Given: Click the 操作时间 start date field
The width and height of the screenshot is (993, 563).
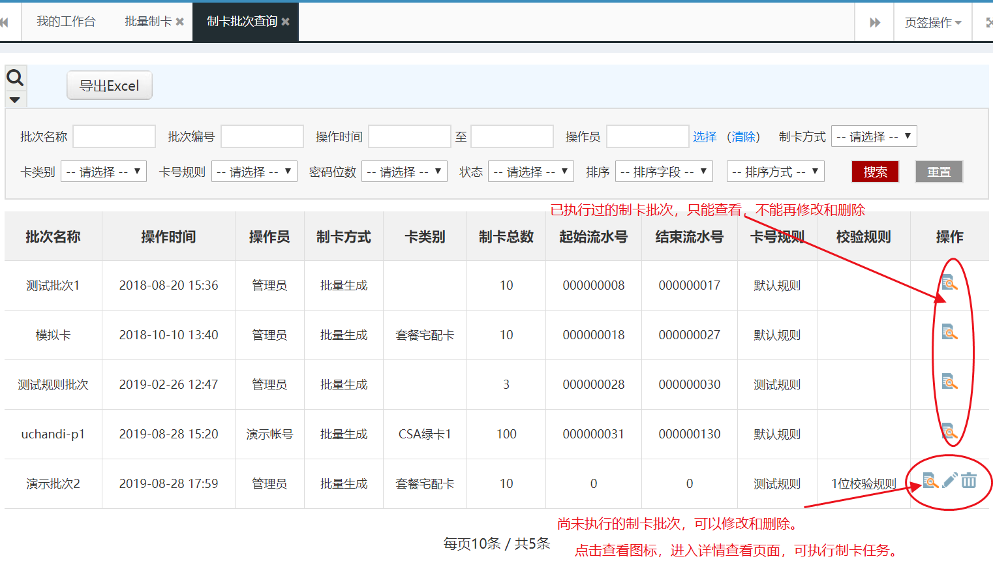Looking at the screenshot, I should [410, 136].
